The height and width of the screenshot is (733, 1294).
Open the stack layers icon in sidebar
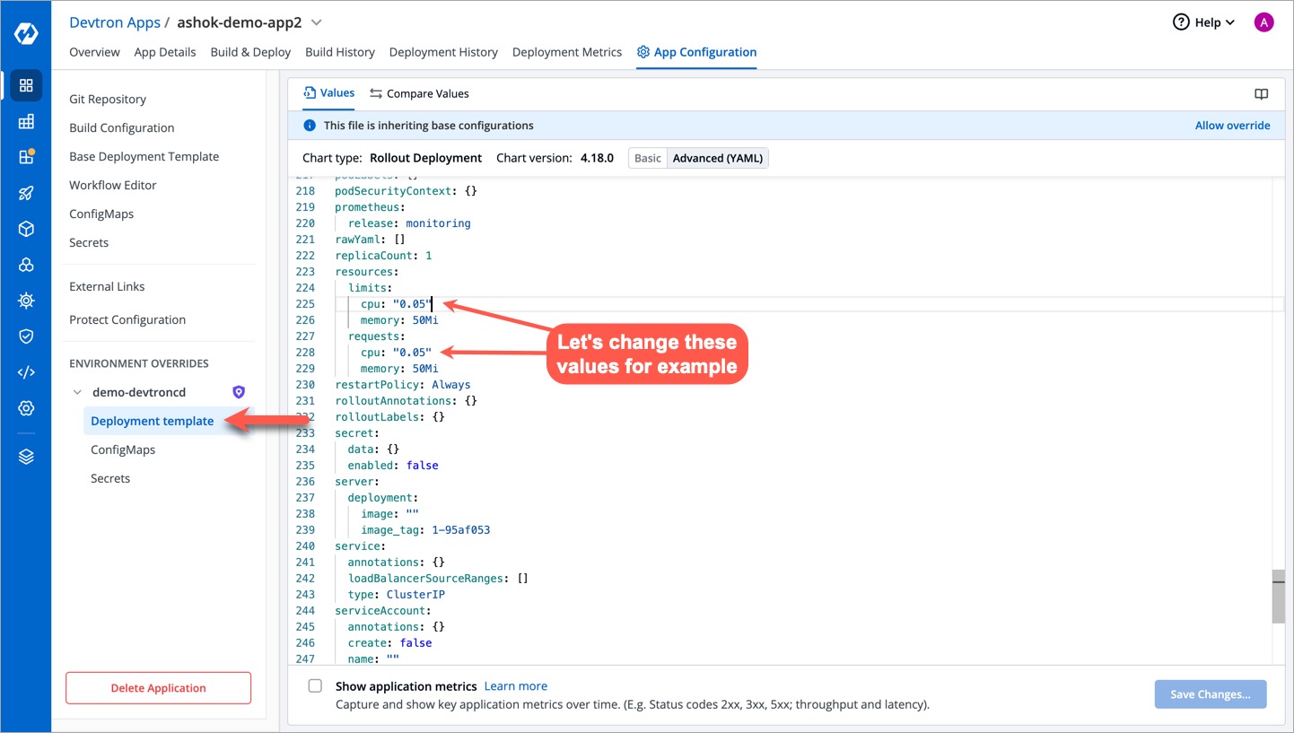[26, 457]
